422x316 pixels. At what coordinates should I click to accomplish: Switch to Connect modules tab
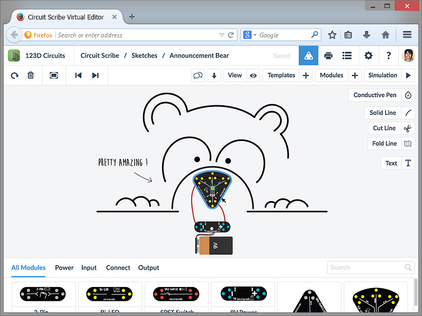pyautogui.click(x=118, y=268)
